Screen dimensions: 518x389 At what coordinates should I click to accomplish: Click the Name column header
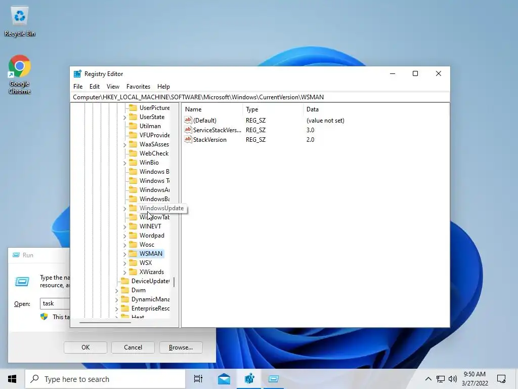212,109
